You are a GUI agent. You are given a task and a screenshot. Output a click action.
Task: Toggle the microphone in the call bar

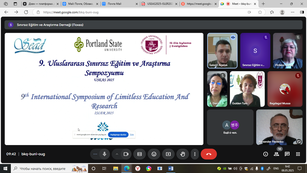pos(104,154)
